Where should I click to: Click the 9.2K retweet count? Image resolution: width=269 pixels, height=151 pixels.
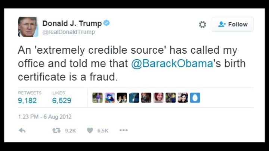pyautogui.click(x=70, y=131)
